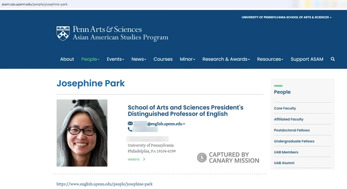This screenshot has height=189, width=347.
Task: Expand the People dropdown menu
Action: click(90, 59)
